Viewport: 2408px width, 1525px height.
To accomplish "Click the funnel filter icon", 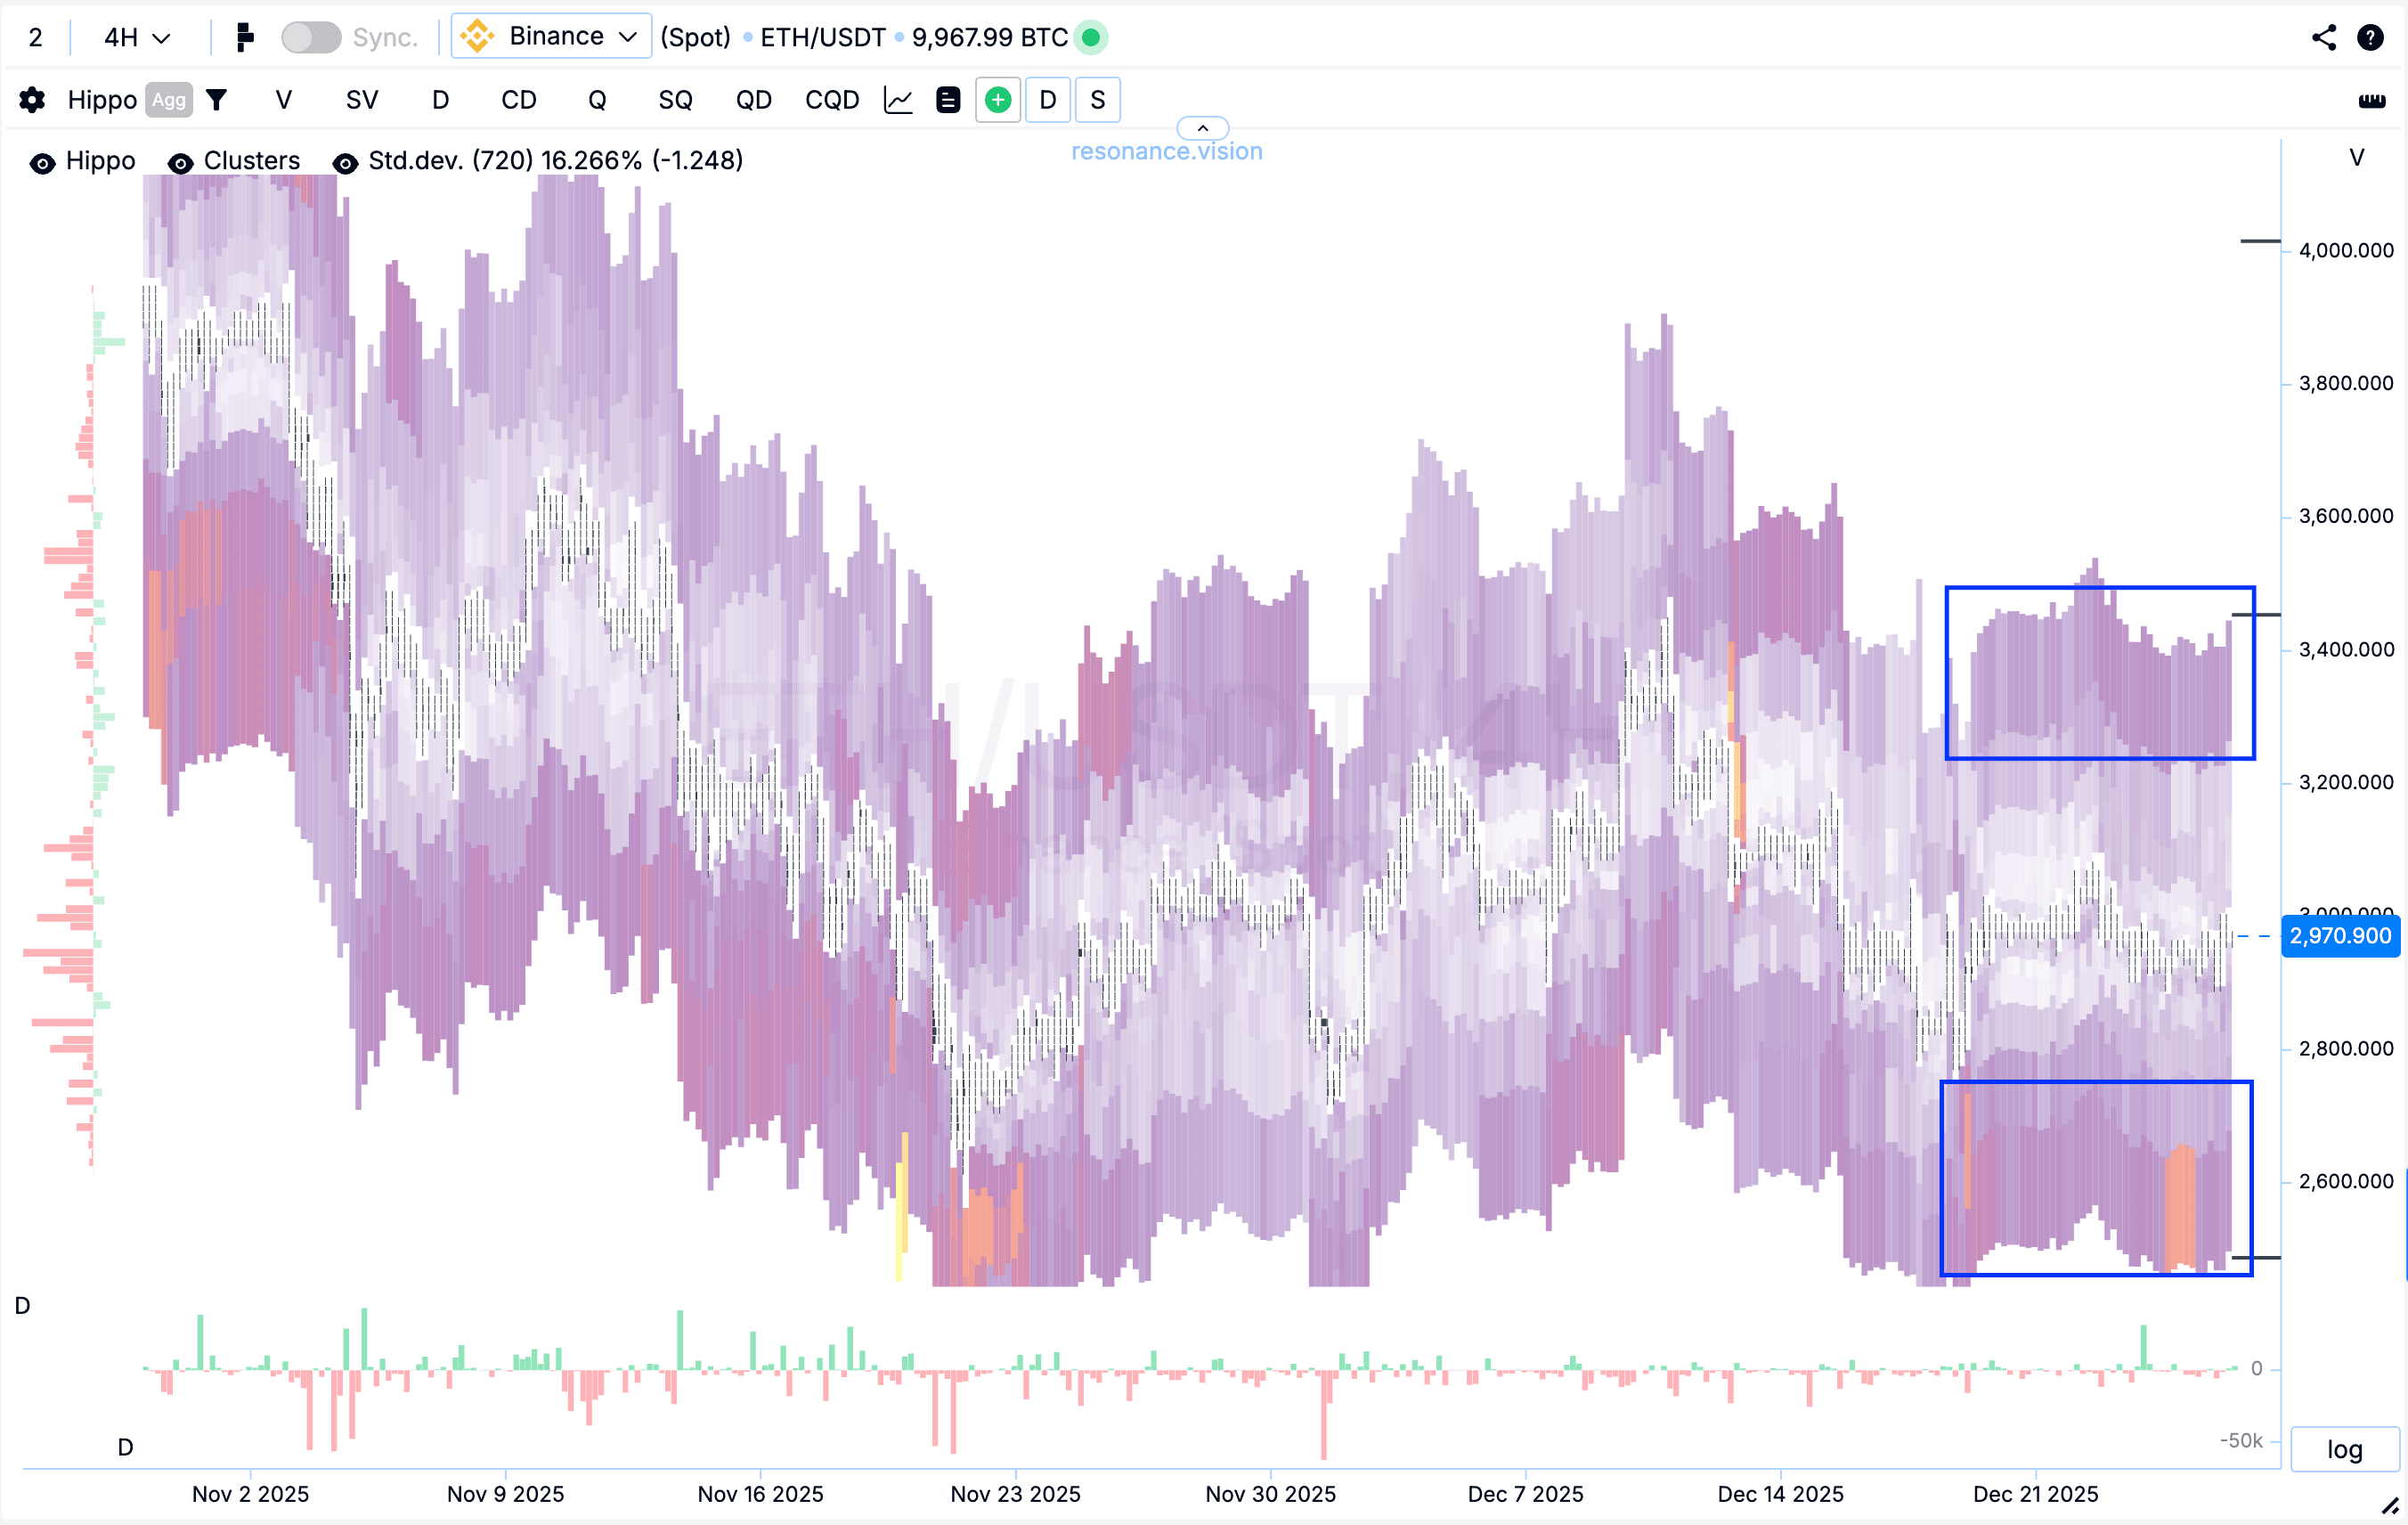I will (216, 100).
